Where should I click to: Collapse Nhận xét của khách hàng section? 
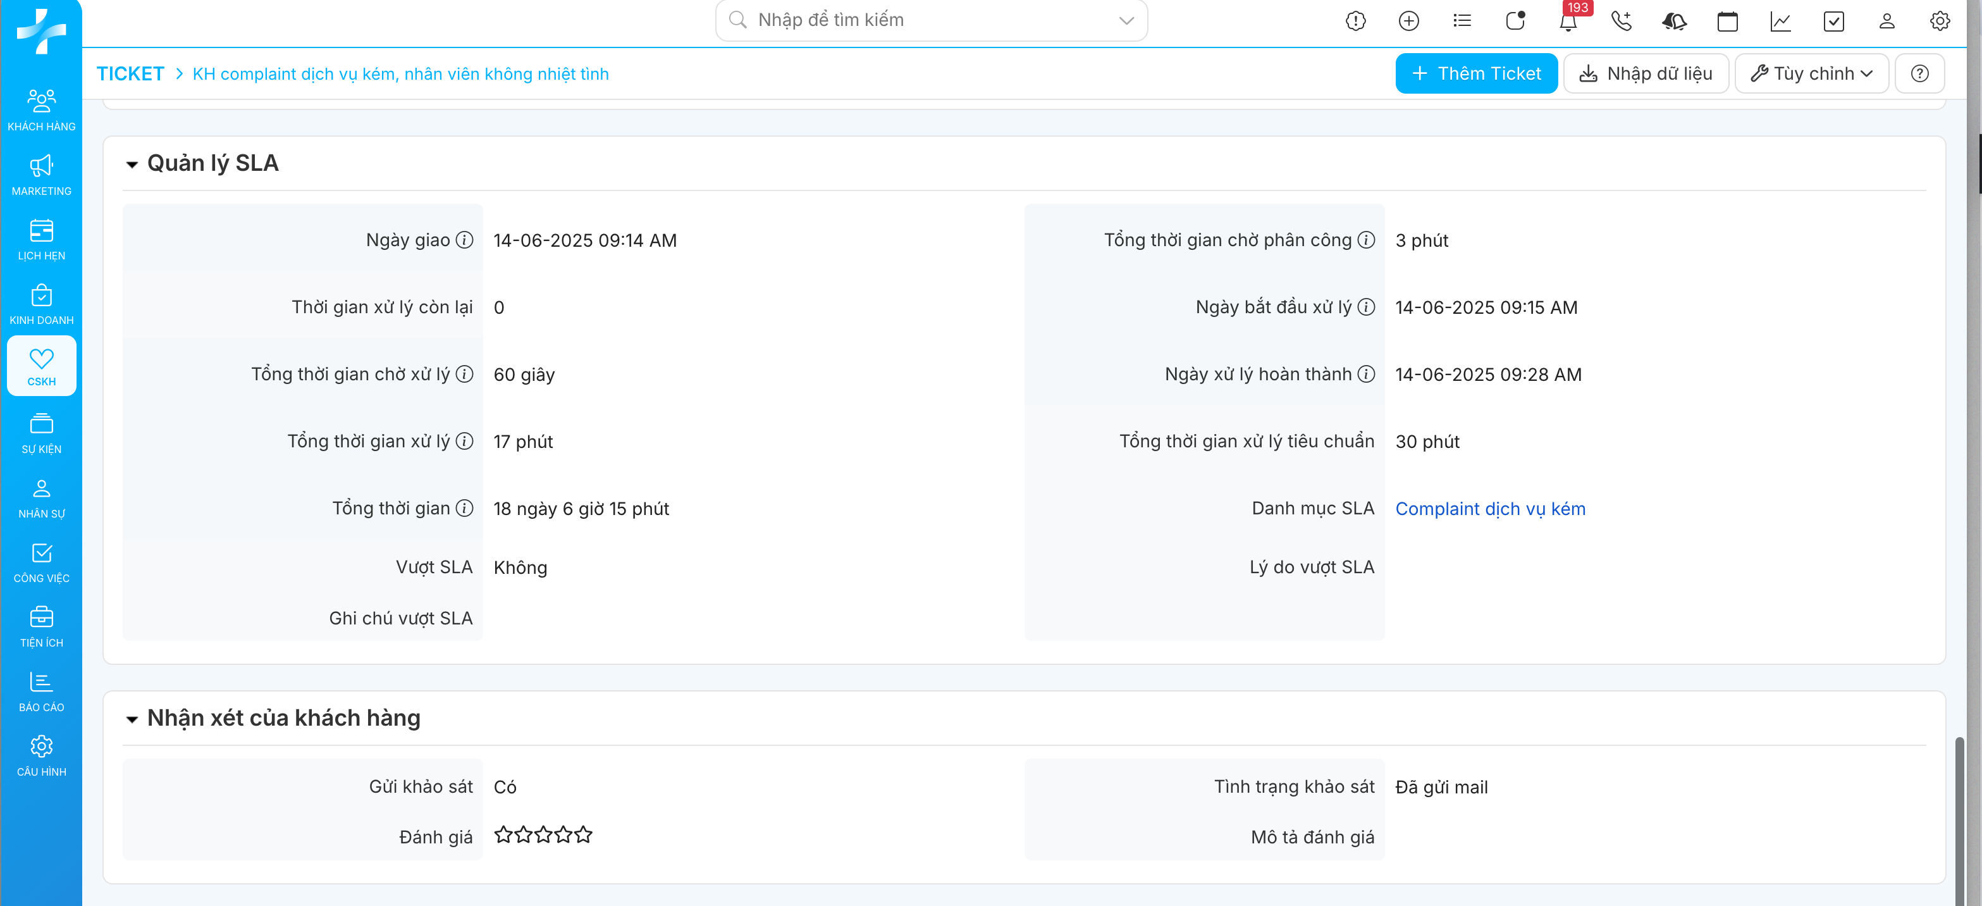click(132, 719)
